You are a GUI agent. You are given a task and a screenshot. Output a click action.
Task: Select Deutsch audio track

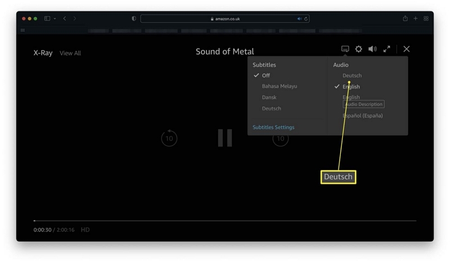point(352,75)
